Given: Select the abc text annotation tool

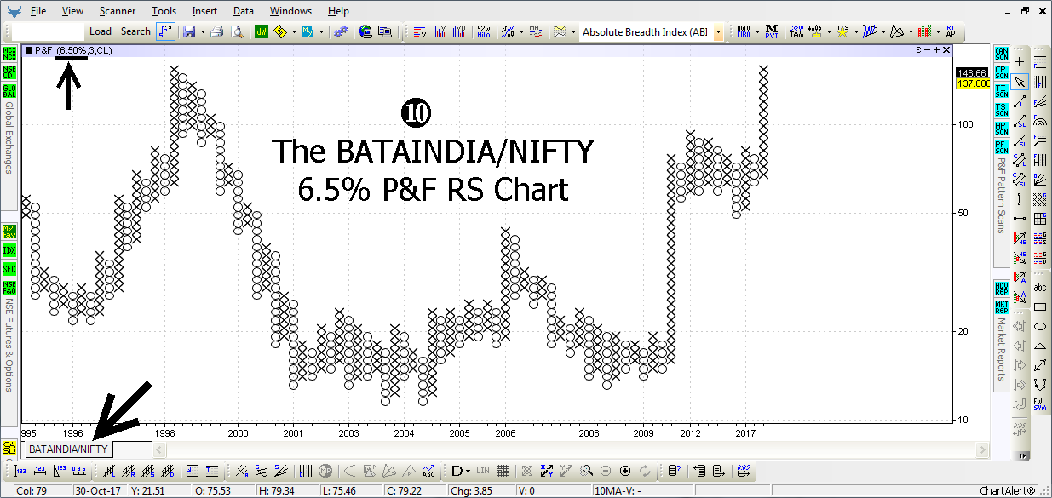Looking at the screenshot, I should click(1040, 288).
